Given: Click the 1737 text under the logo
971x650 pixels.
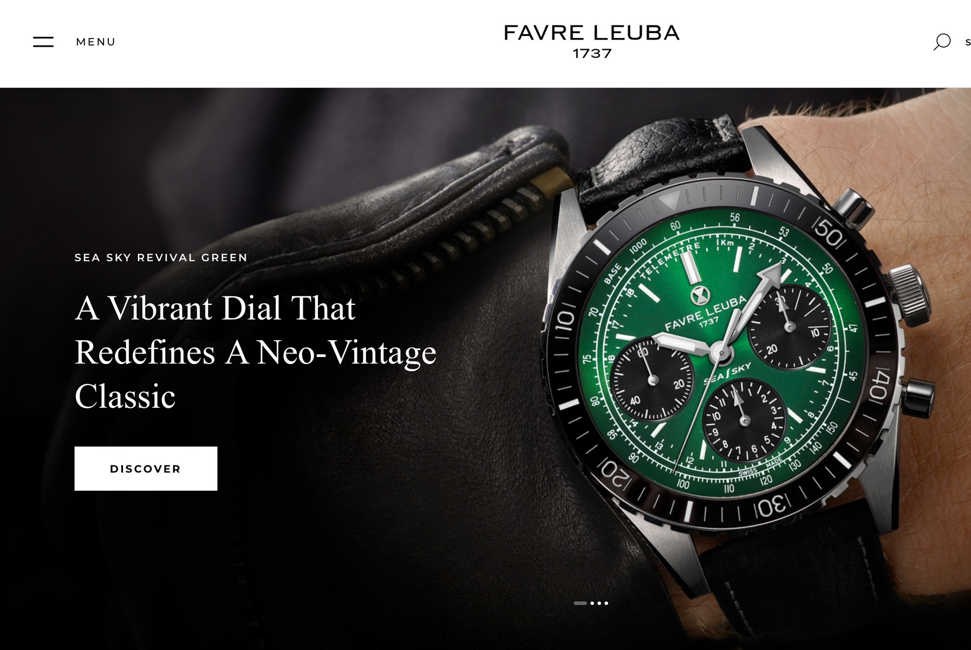Looking at the screenshot, I should 592,54.
